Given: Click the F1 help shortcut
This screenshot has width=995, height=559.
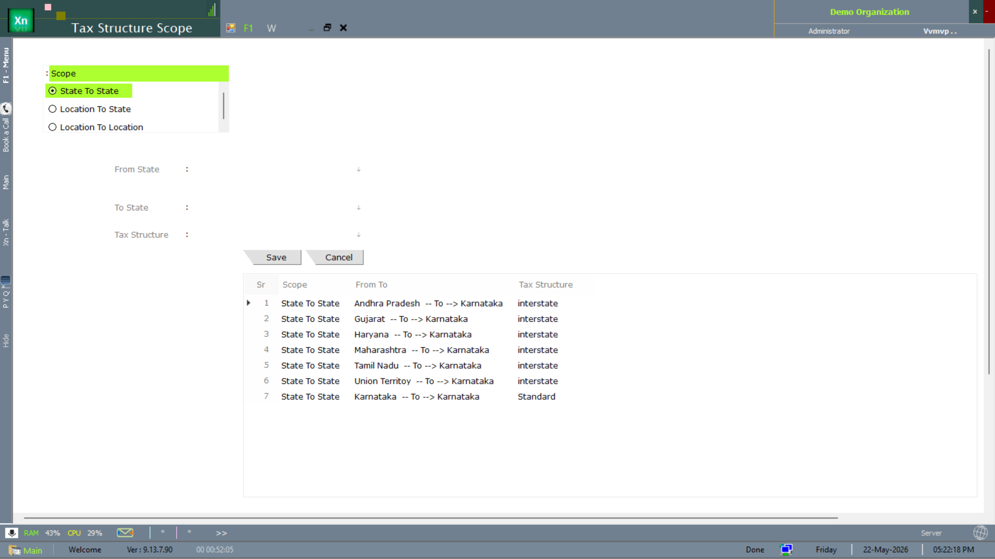Looking at the screenshot, I should click(x=248, y=28).
